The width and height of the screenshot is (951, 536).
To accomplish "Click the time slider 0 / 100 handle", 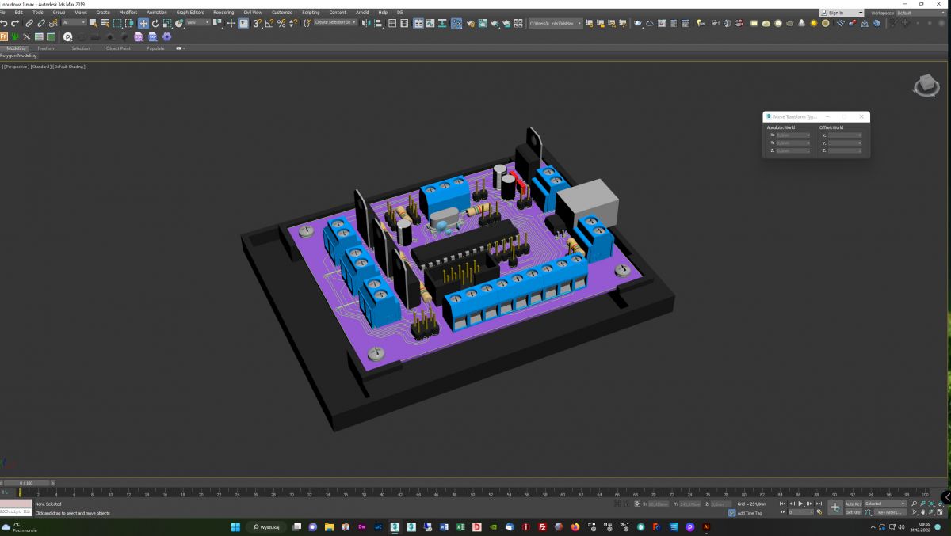I will 26,483.
